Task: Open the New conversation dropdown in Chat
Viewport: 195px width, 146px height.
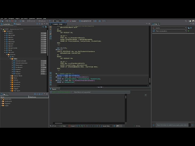Action: click(170, 31)
